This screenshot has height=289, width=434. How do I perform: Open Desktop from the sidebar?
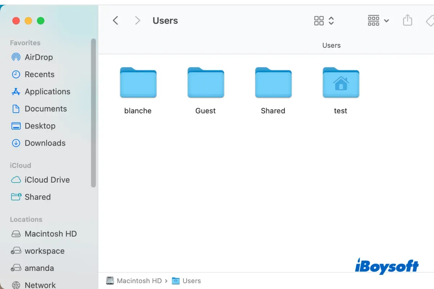(33, 126)
